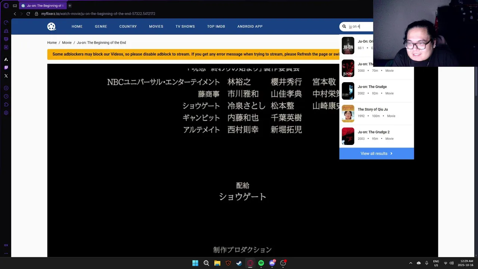Open Extensions cube icon in sidebar

coord(6,105)
